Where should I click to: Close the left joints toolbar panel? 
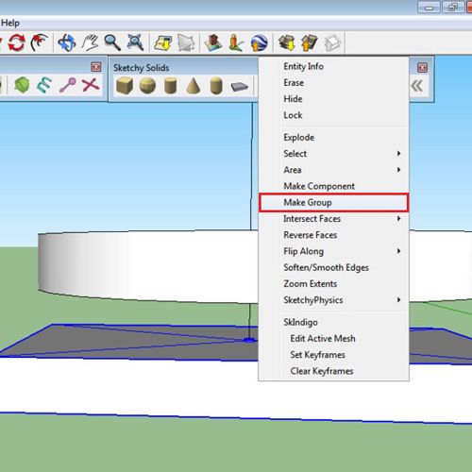(96, 67)
